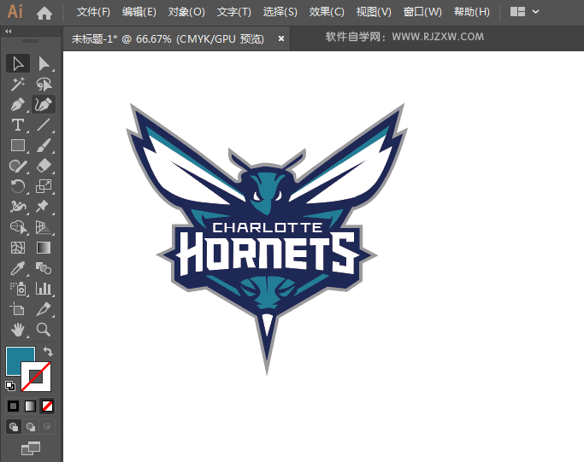Select the Shaper tool

[x=17, y=166]
